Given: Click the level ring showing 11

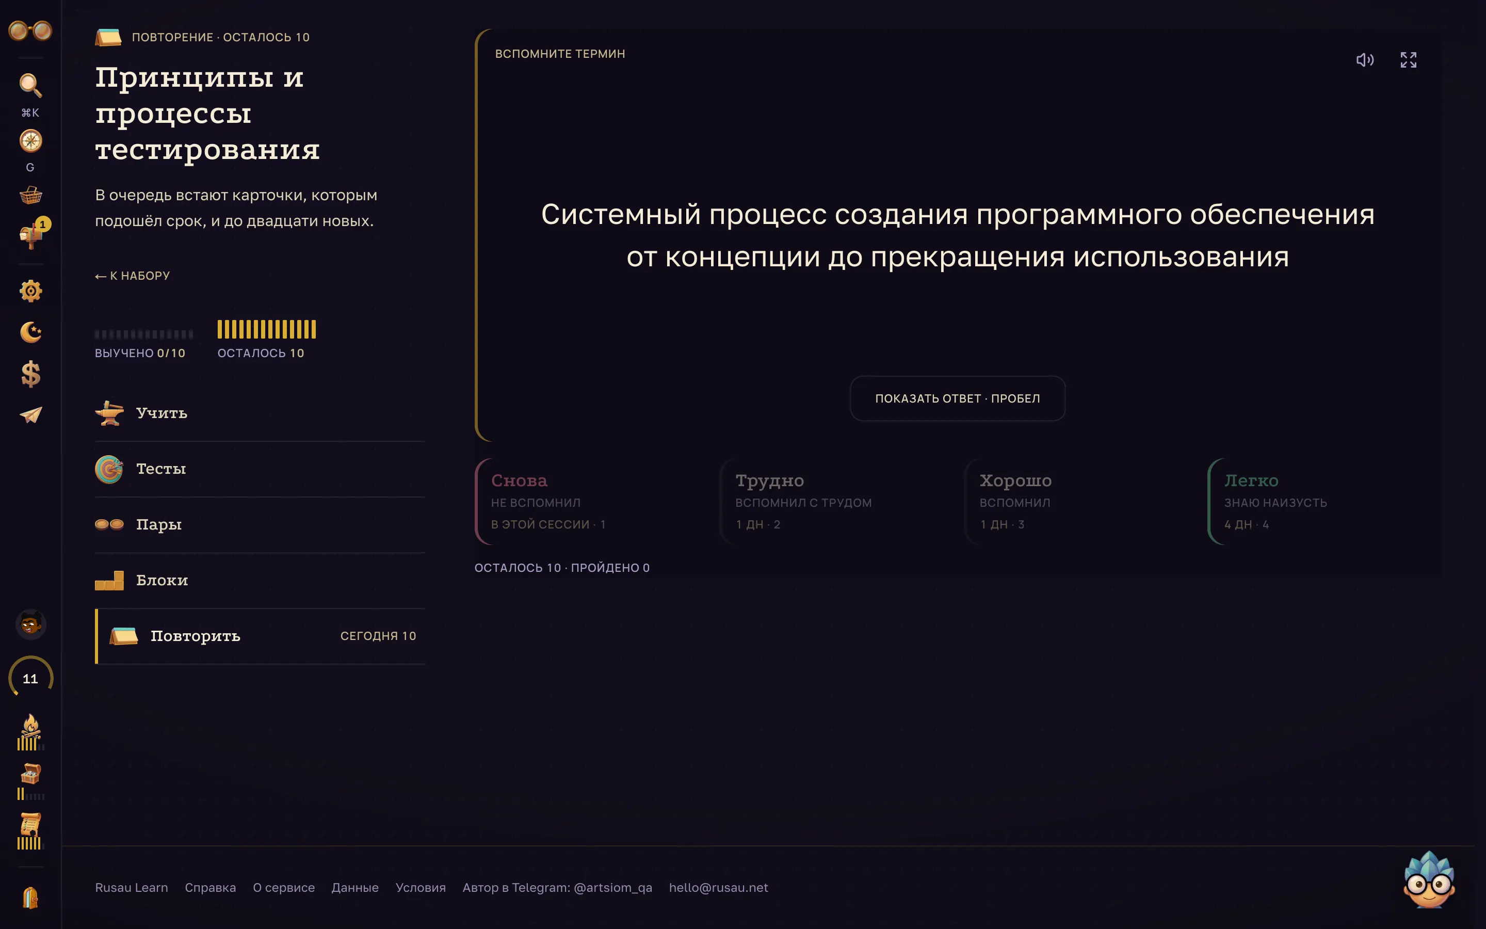Looking at the screenshot, I should click(x=30, y=678).
